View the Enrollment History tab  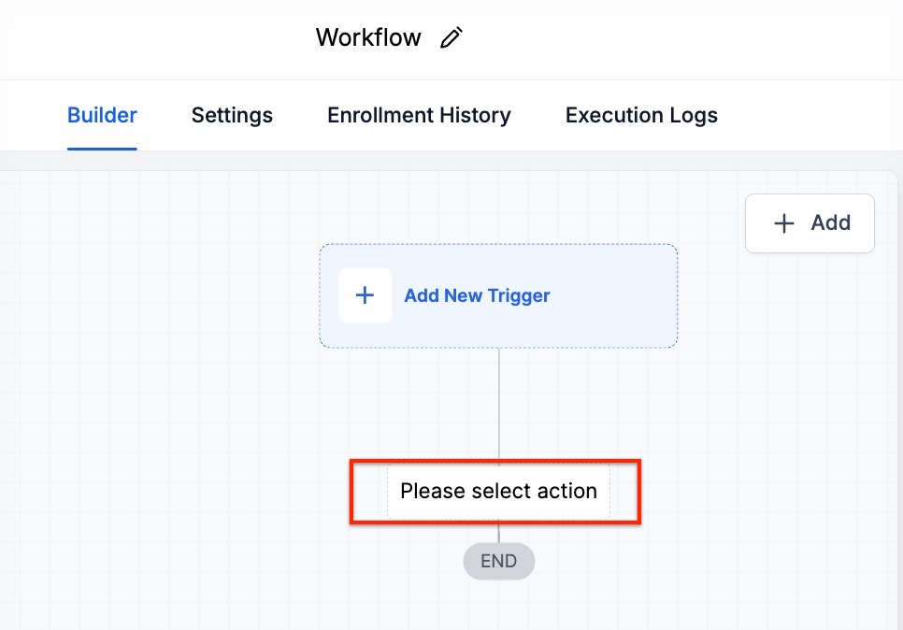pos(419,116)
